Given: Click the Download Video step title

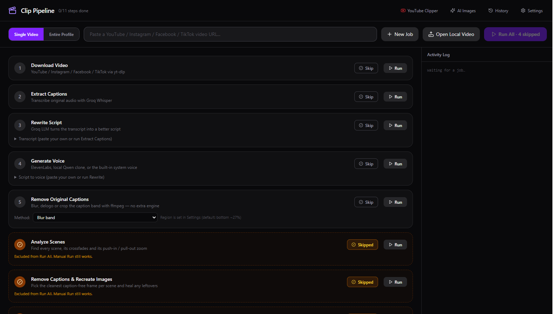Looking at the screenshot, I should (x=50, y=65).
